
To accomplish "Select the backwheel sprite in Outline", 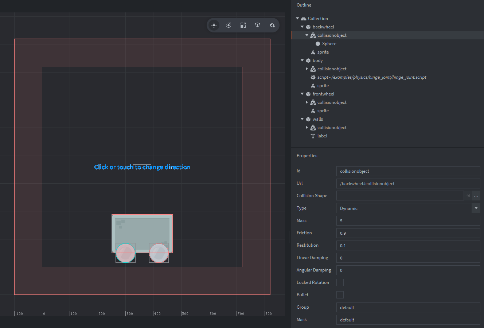I will (323, 52).
